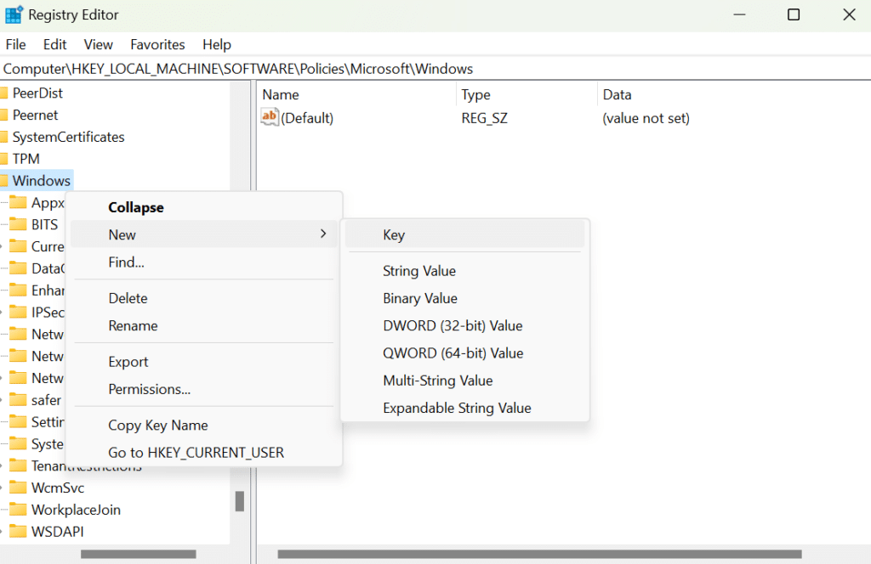This screenshot has width=871, height=564.
Task: Select the WorkplaceJoin key label
Action: (76, 510)
